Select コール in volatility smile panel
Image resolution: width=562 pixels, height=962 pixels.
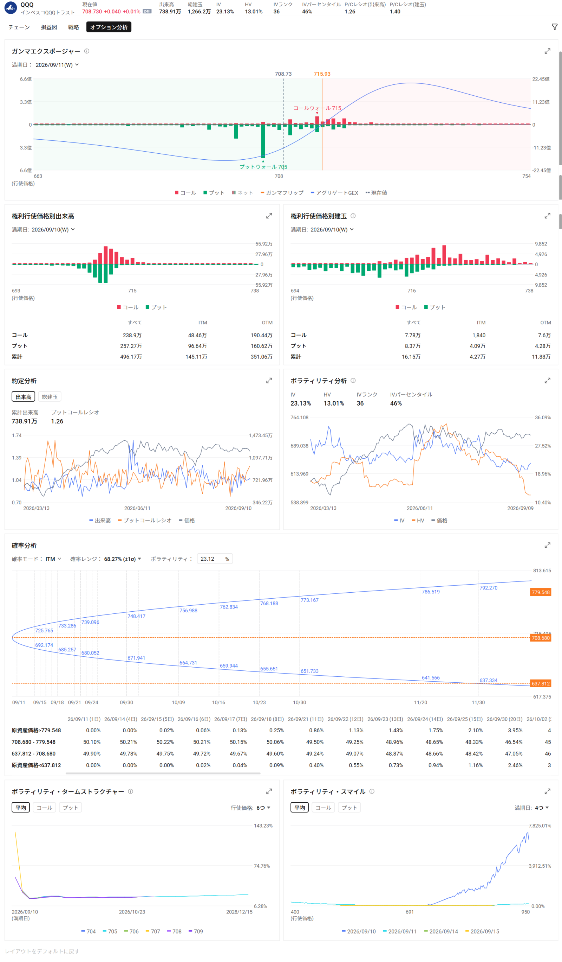click(323, 808)
